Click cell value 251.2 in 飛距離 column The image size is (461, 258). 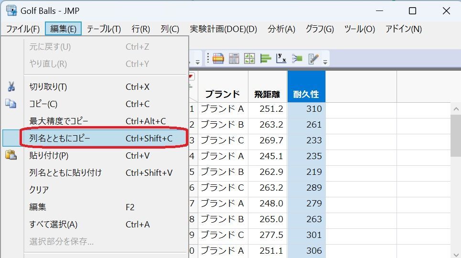point(268,109)
